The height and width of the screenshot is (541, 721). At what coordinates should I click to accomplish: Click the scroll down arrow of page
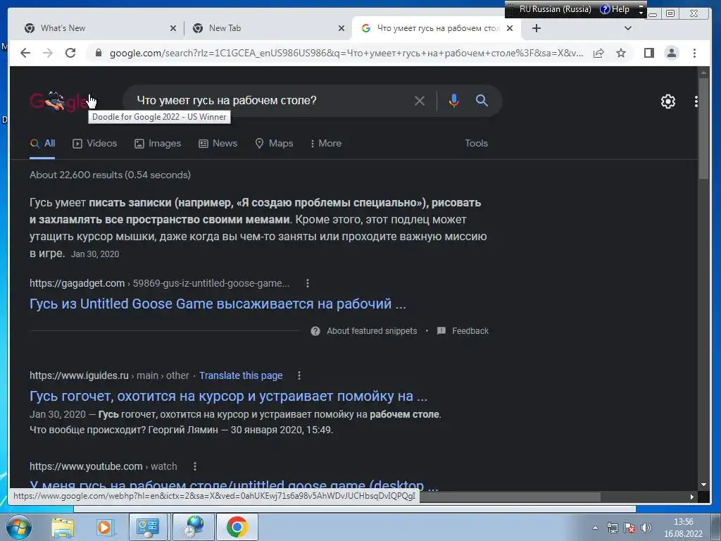point(703,485)
